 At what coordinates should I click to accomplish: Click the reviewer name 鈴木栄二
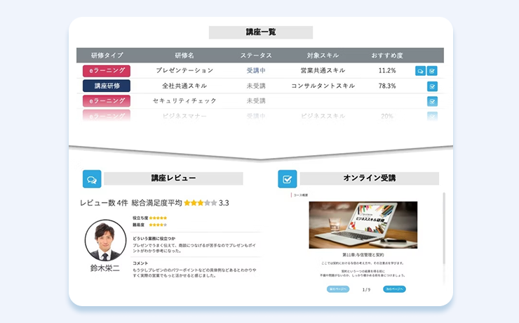click(x=105, y=268)
